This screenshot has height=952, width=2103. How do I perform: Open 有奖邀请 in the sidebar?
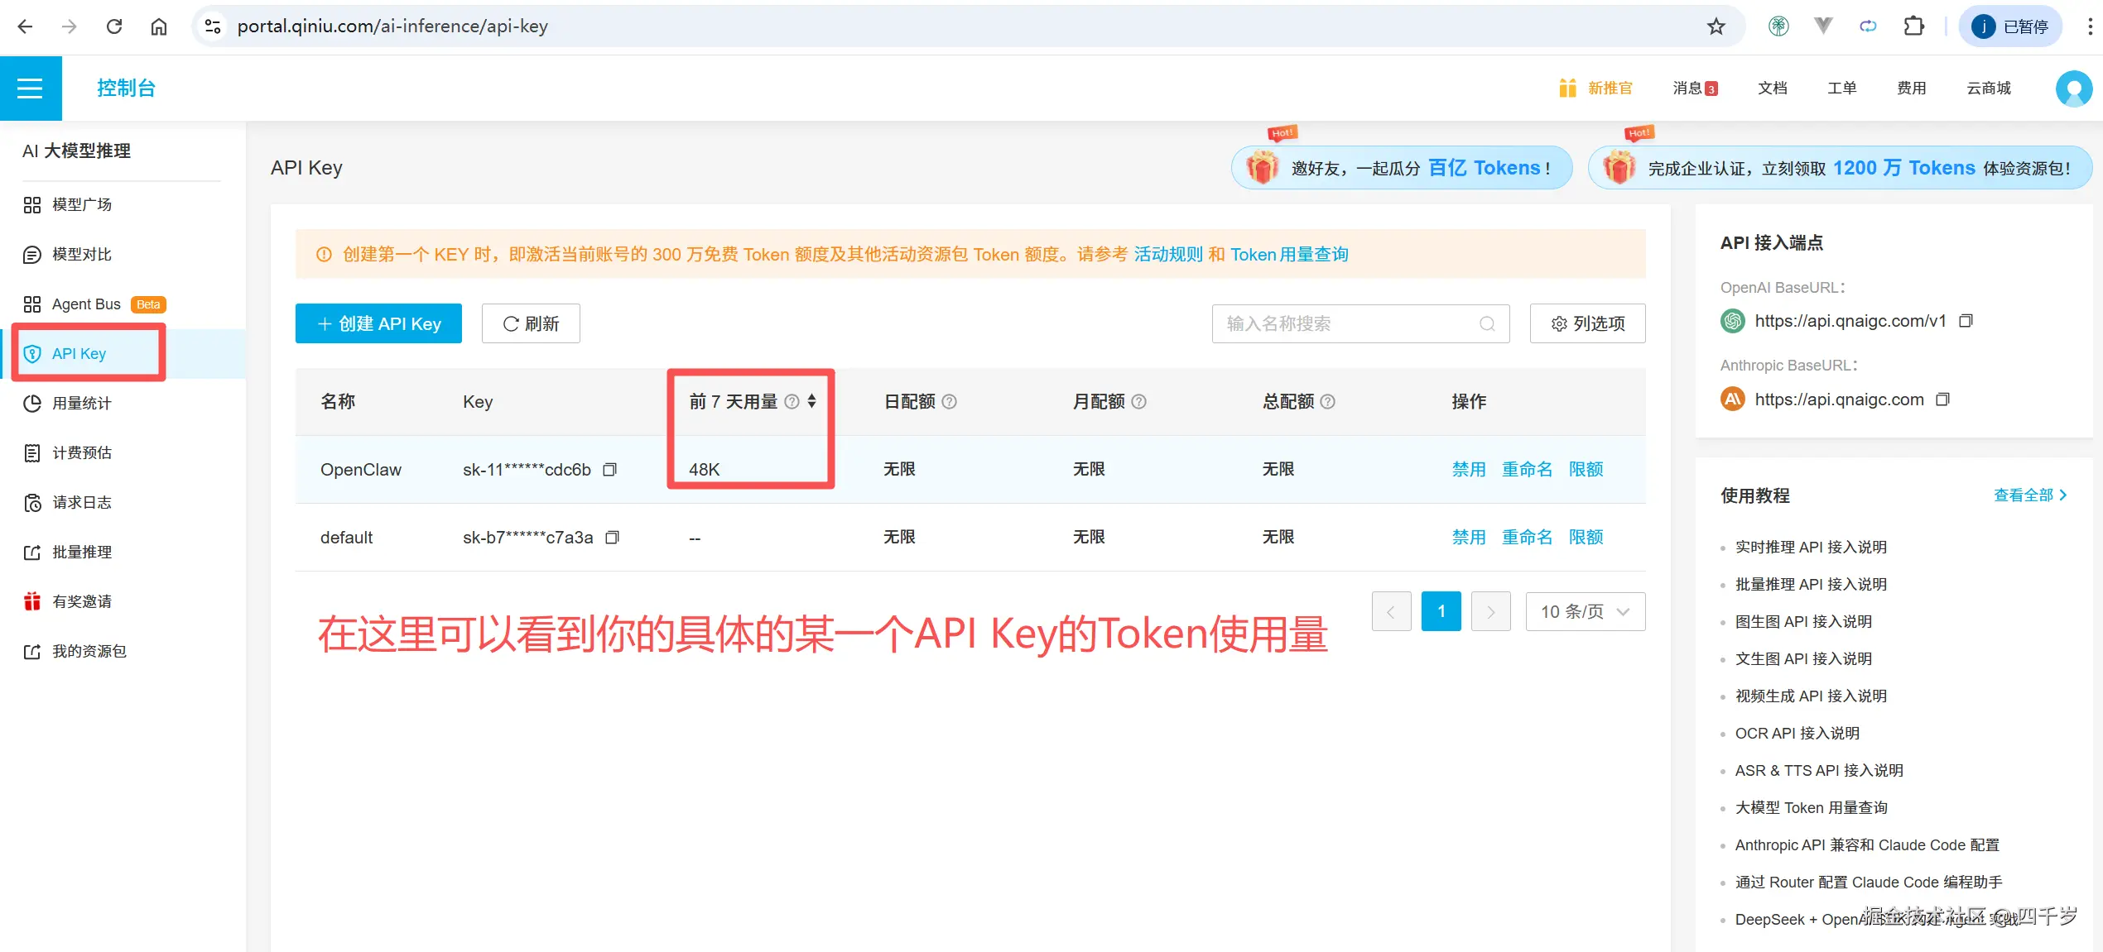(x=81, y=601)
